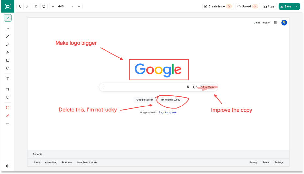Image resolution: width=304 pixels, height=174 pixels.
Task: Click the camera image search icon
Action: [195, 87]
